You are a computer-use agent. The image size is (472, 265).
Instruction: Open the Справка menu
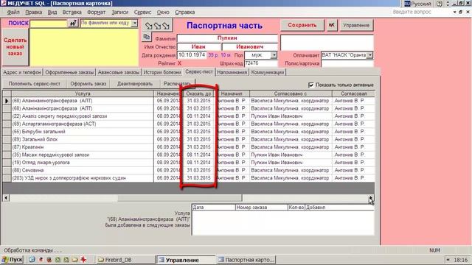point(185,13)
